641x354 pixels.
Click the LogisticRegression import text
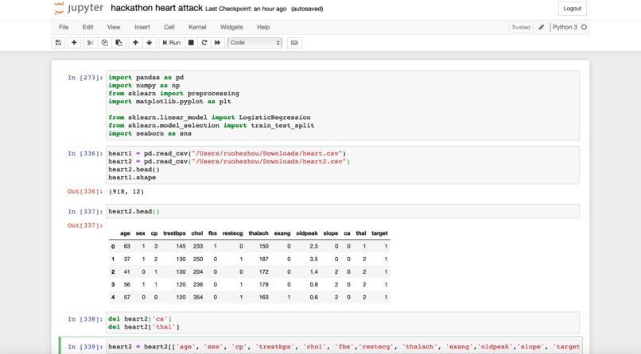point(274,117)
